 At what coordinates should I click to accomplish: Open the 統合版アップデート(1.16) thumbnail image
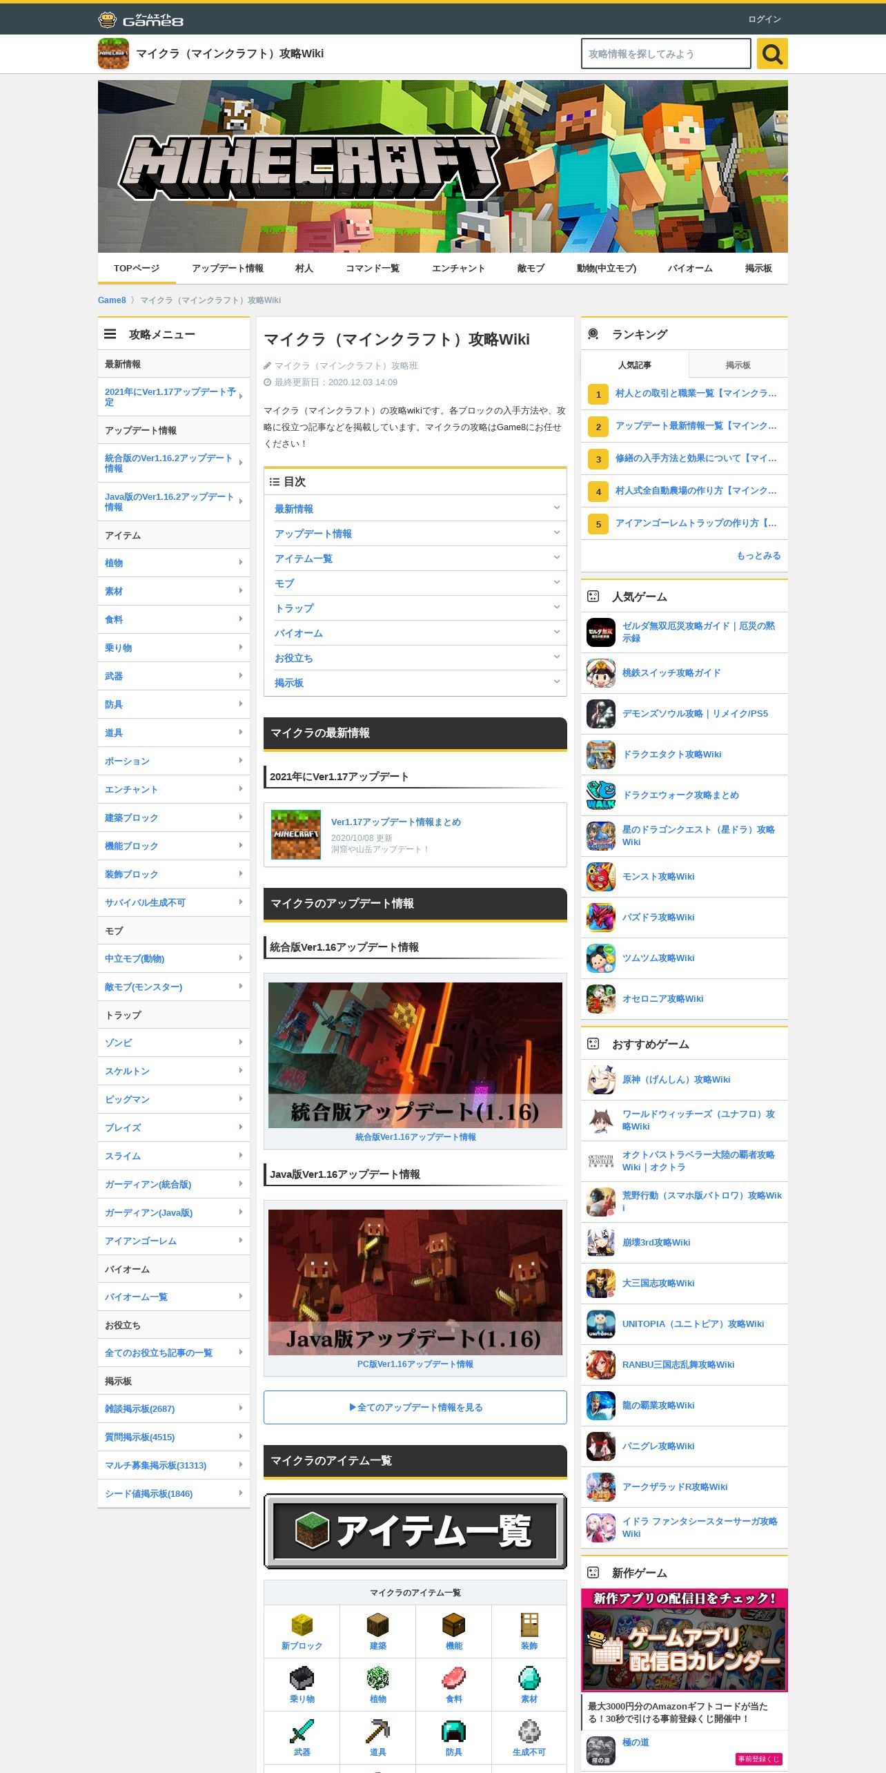pyautogui.click(x=415, y=1055)
